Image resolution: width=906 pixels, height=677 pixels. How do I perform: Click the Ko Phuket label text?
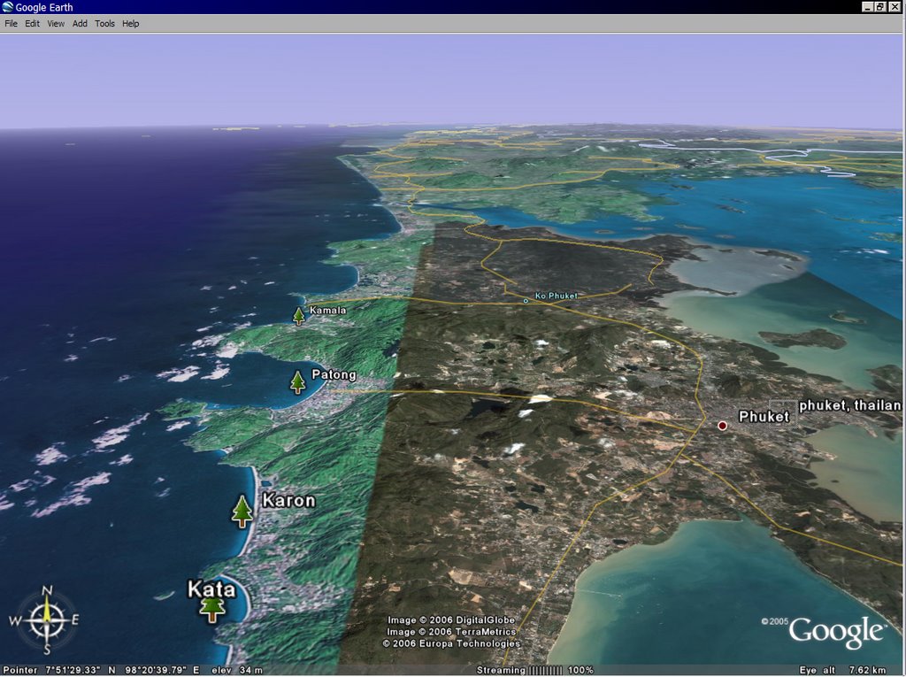click(556, 296)
